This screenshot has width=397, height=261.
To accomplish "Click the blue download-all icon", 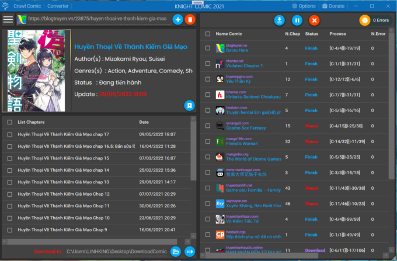I will (280, 20).
